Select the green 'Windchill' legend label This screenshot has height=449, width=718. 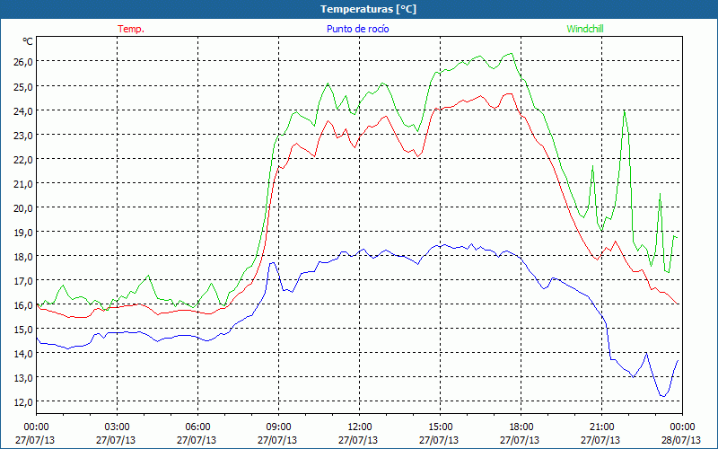pos(585,29)
